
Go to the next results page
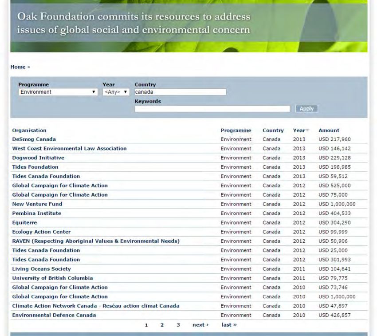tap(200, 325)
